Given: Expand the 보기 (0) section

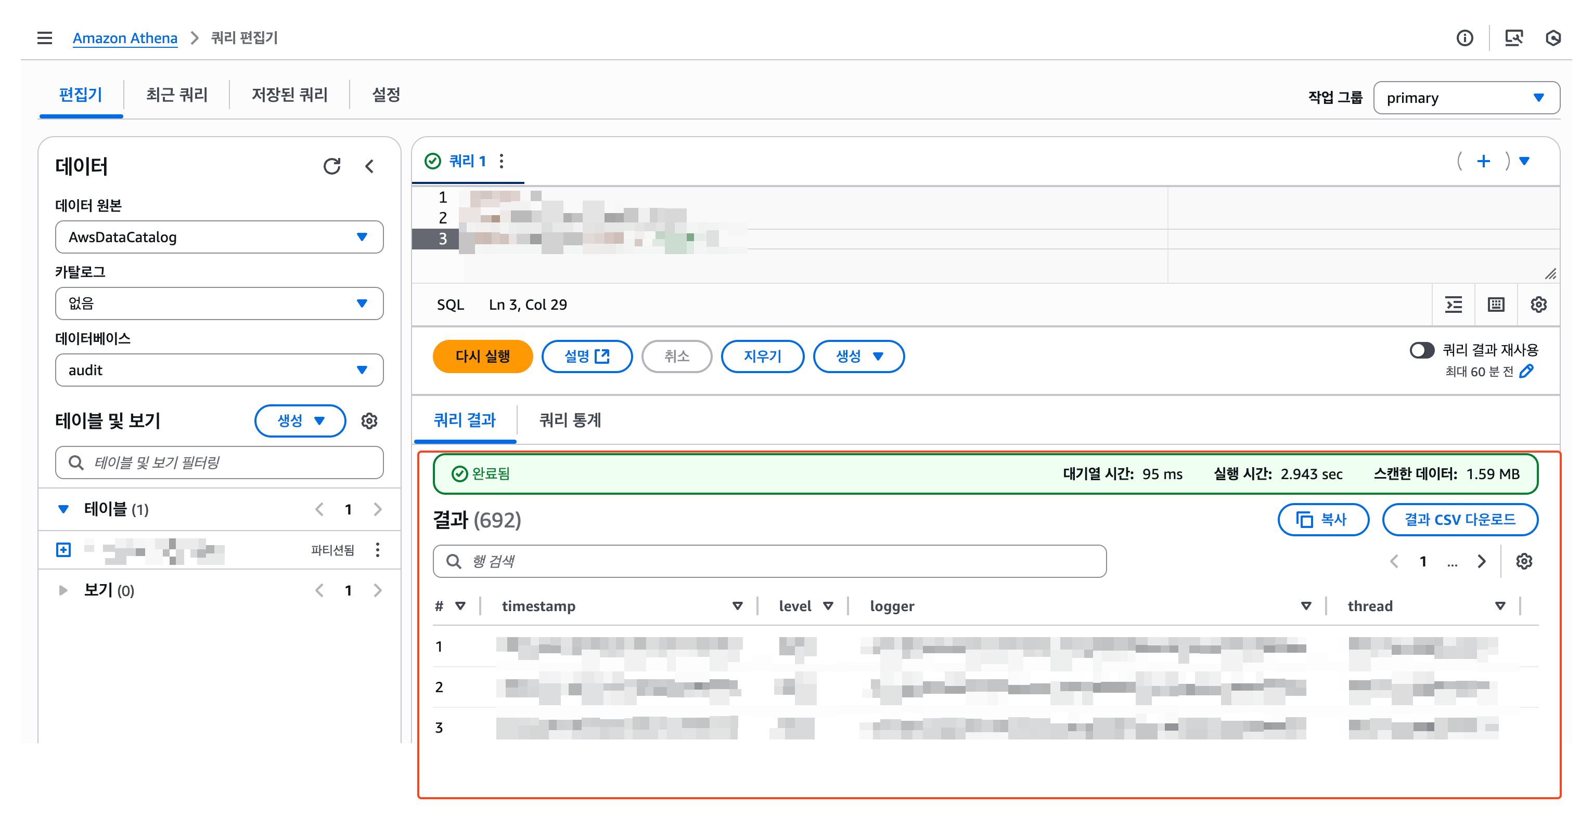Looking at the screenshot, I should 63,590.
